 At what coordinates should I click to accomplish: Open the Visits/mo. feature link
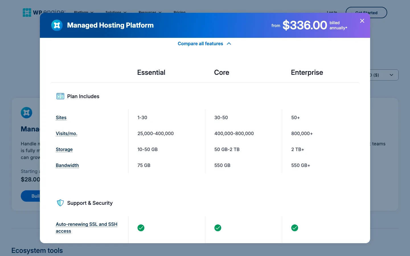point(67,133)
